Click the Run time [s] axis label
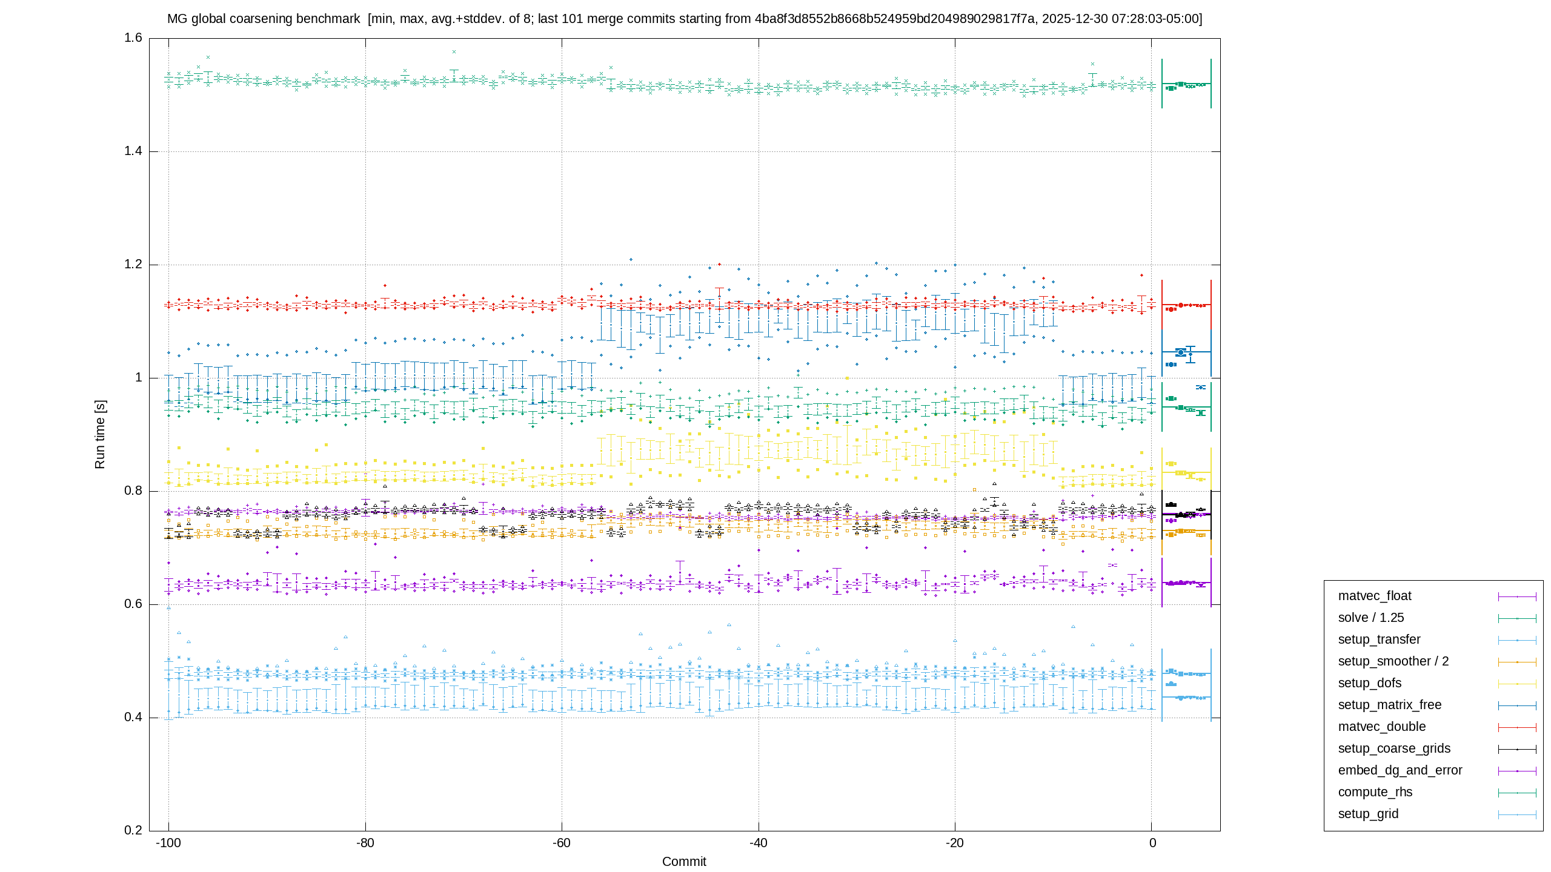This screenshot has width=1551, height=872. [100, 434]
